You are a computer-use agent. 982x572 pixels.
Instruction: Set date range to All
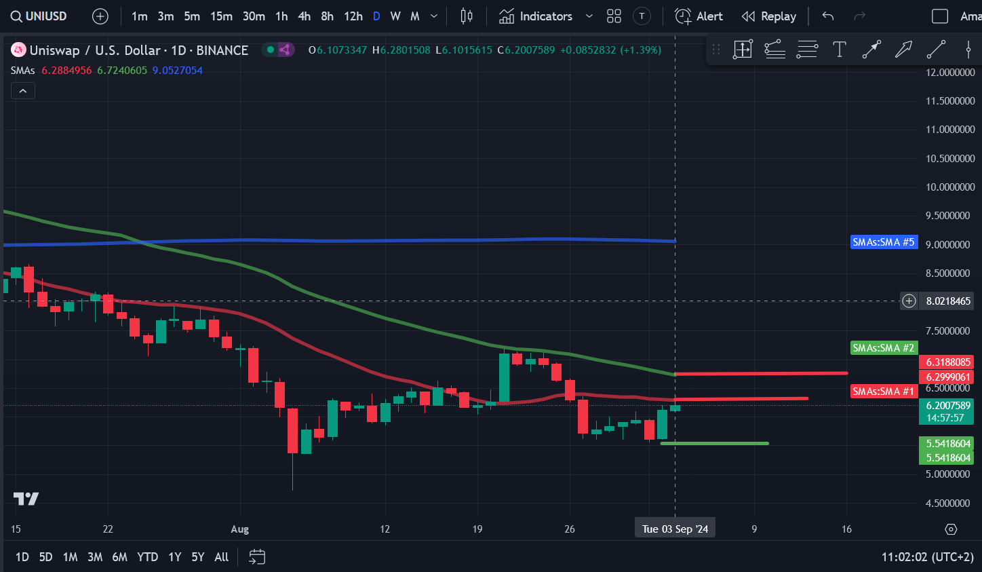(222, 557)
